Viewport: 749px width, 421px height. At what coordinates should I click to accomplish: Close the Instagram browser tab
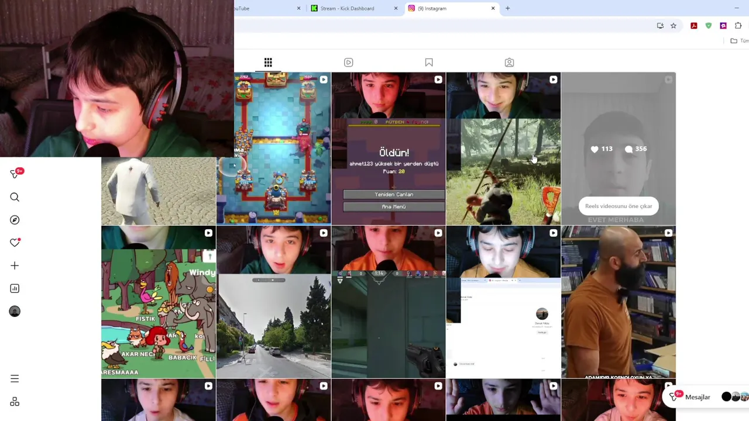tap(493, 8)
